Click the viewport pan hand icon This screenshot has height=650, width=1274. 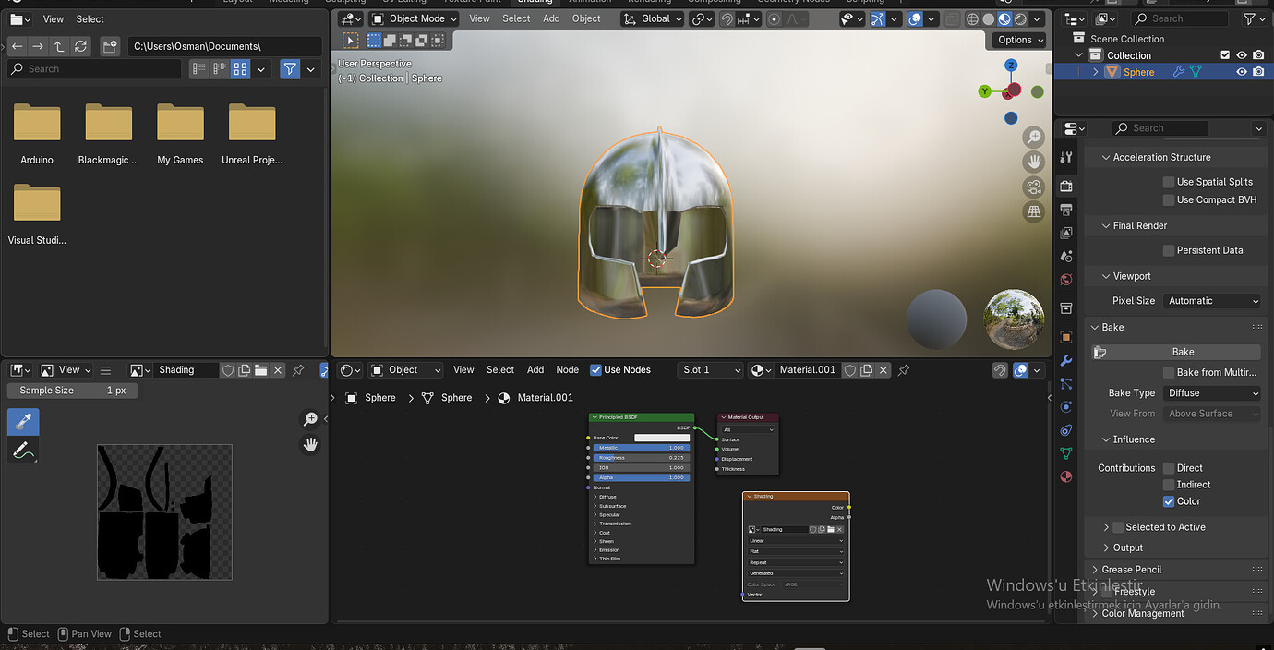(1034, 162)
